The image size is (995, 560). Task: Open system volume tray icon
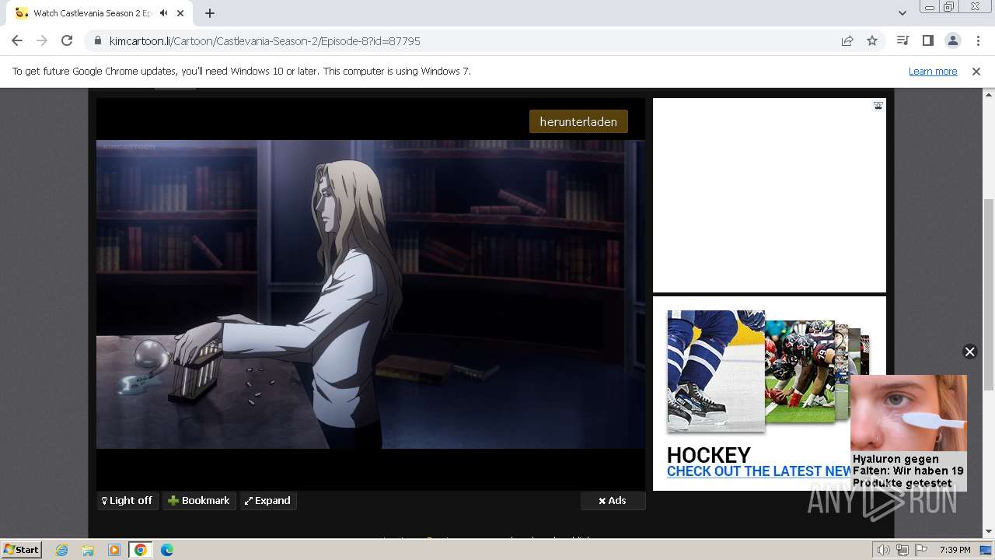(883, 550)
